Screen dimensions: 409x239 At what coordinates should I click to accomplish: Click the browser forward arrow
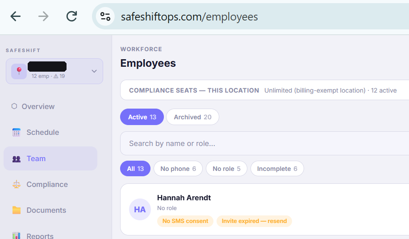(43, 16)
